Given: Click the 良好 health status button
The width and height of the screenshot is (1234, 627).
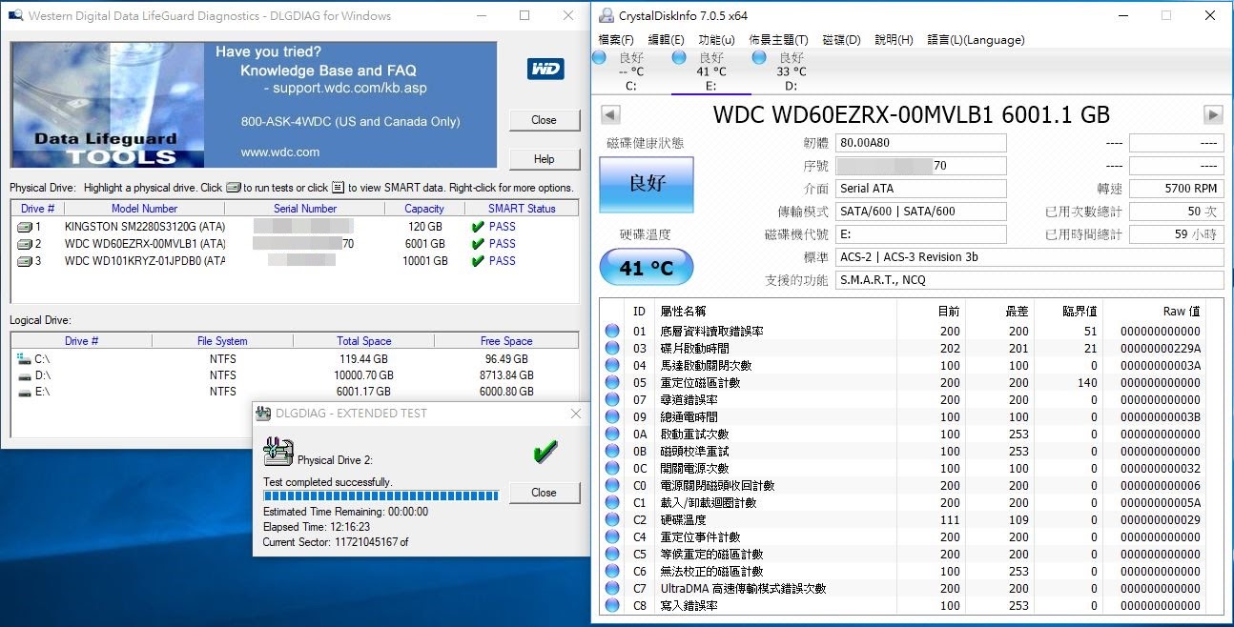Looking at the screenshot, I should click(646, 184).
